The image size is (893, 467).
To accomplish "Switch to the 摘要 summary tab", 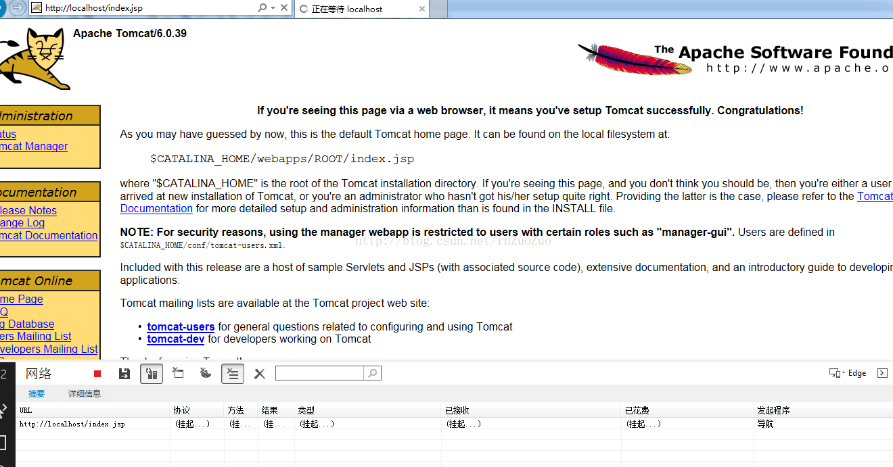I will 37,393.
